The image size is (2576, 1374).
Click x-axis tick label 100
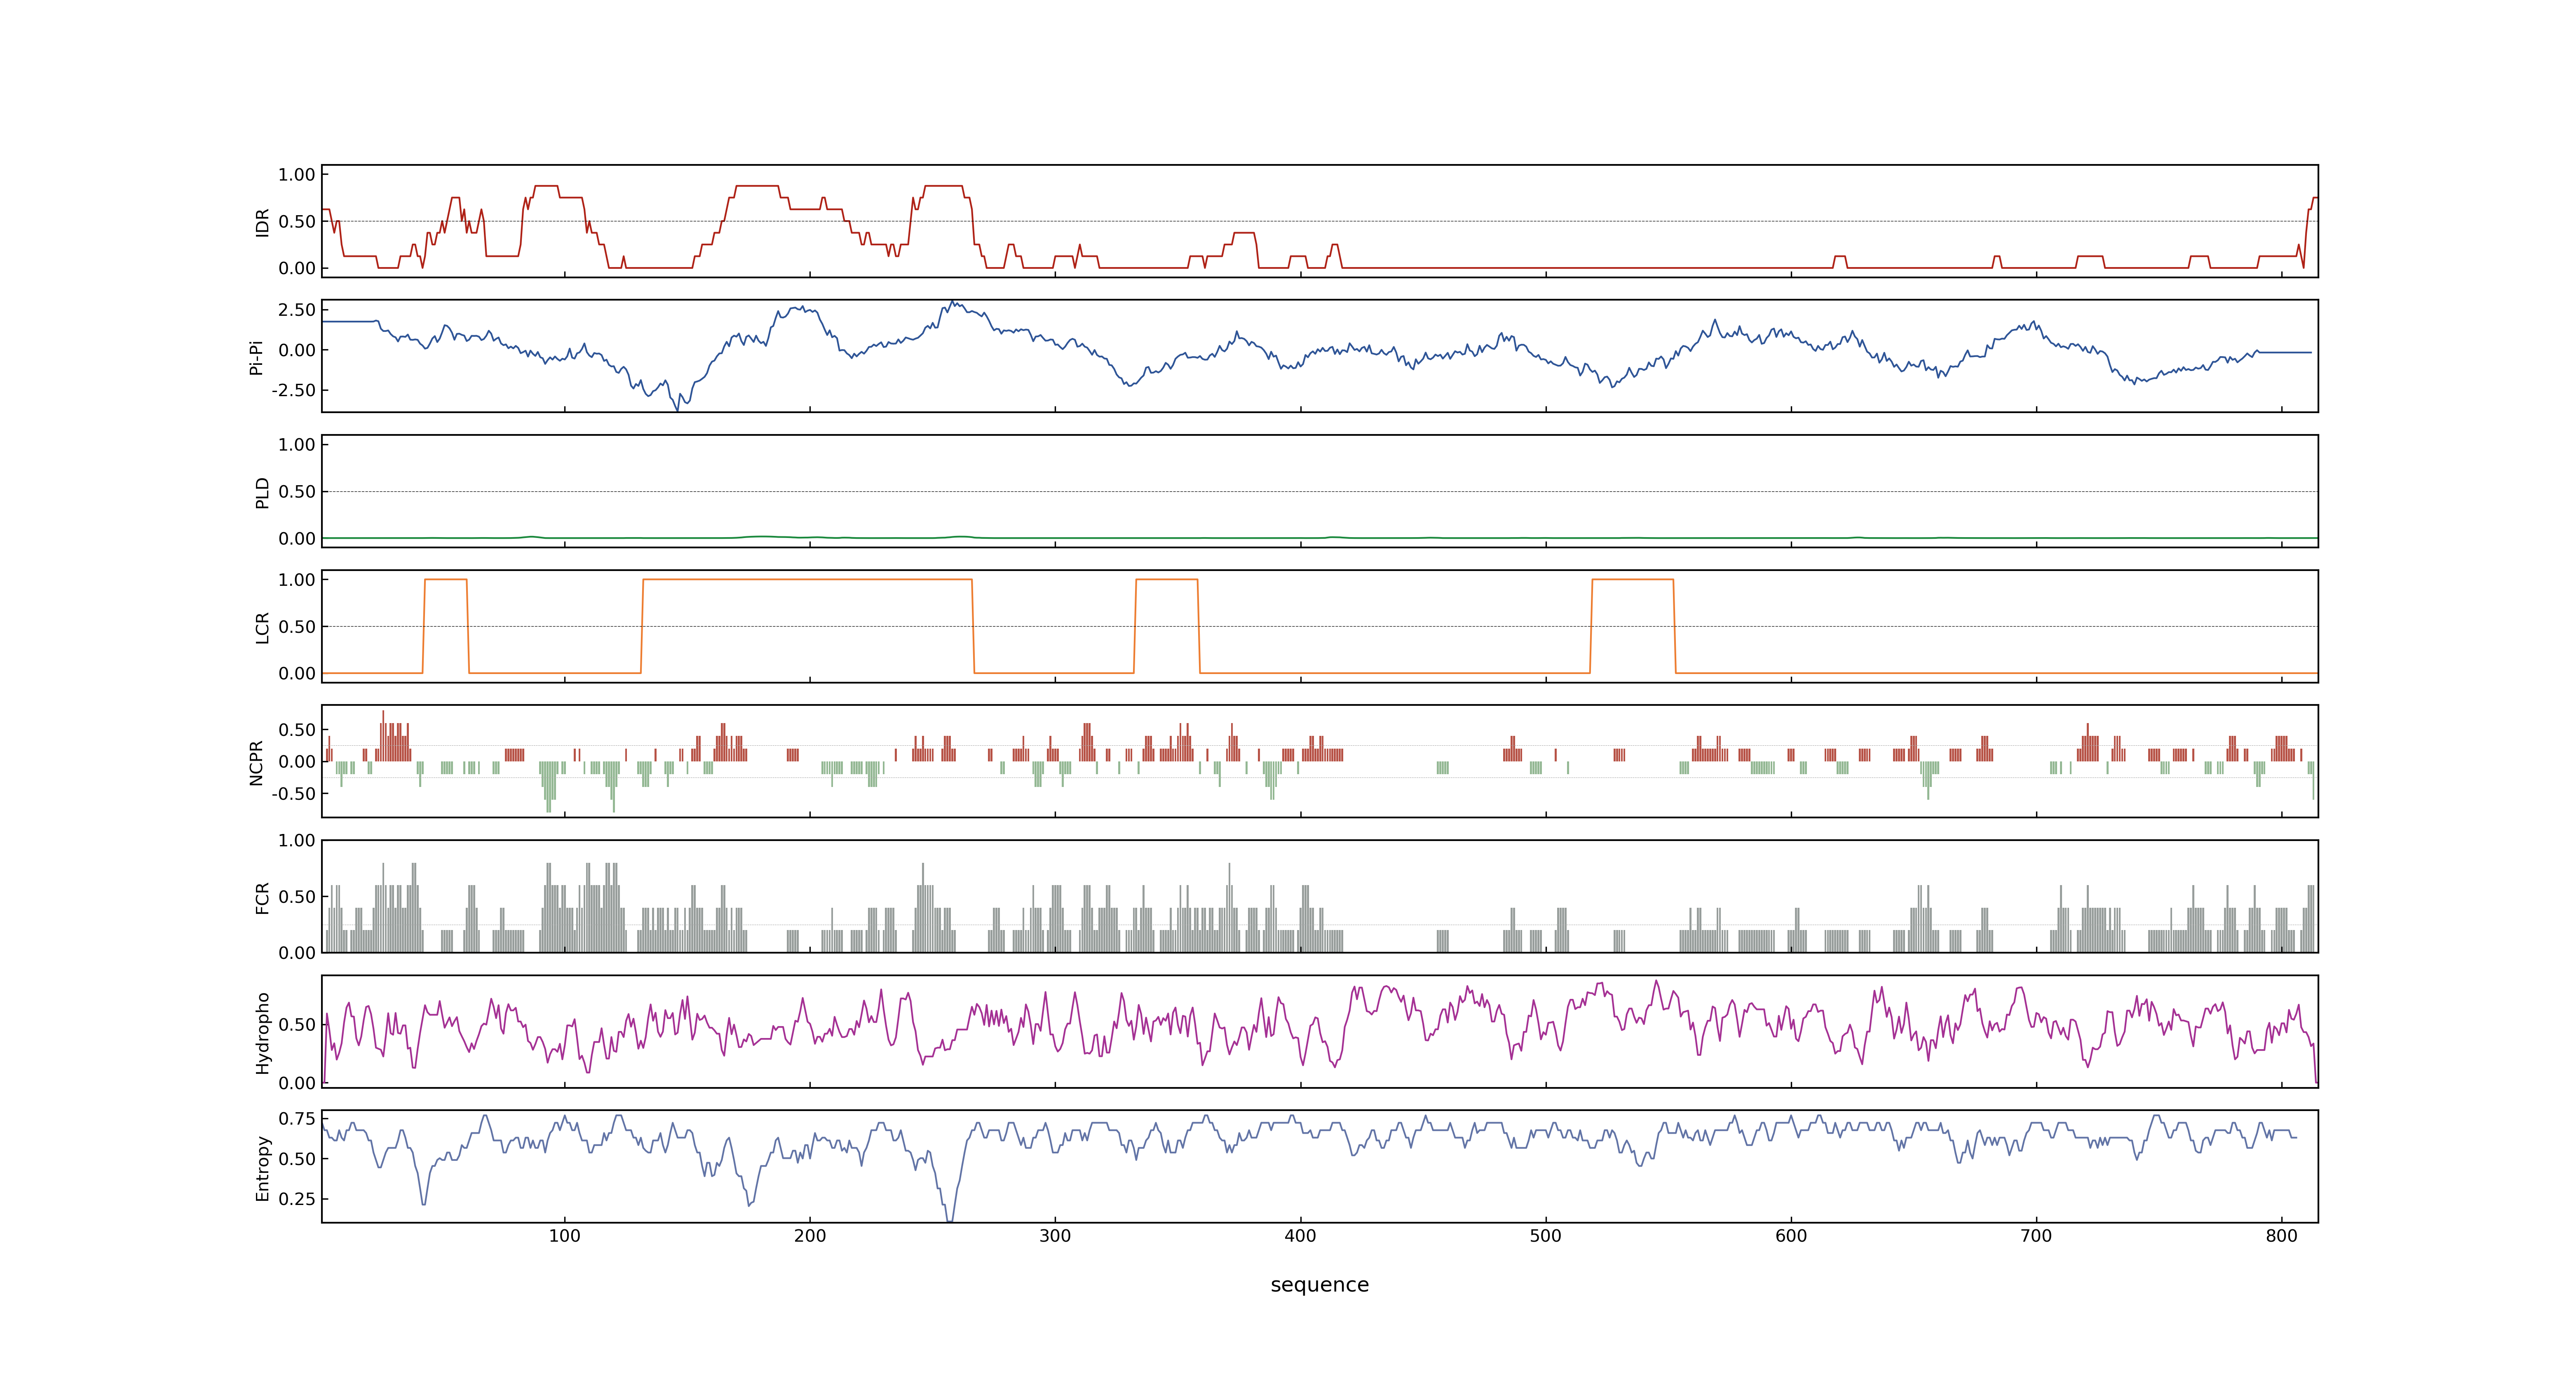click(565, 1236)
